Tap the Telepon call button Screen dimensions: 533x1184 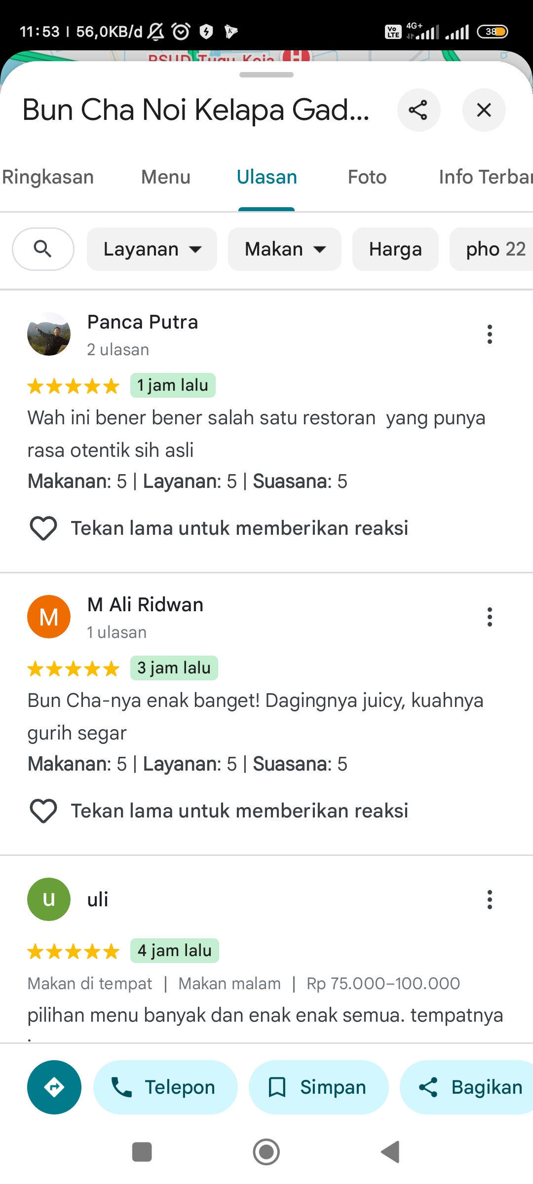(x=165, y=1087)
